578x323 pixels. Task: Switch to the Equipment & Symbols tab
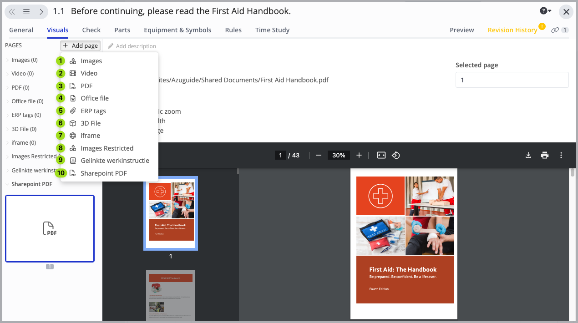coord(177,30)
